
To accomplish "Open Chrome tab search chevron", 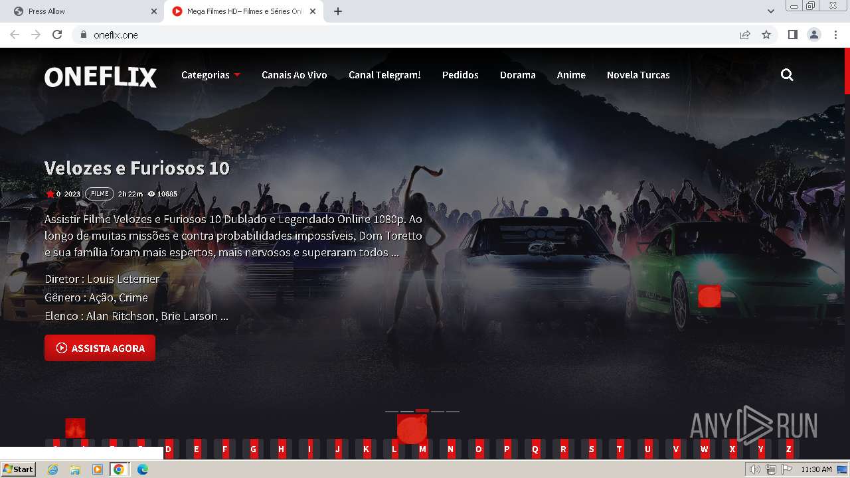I will coord(771,11).
